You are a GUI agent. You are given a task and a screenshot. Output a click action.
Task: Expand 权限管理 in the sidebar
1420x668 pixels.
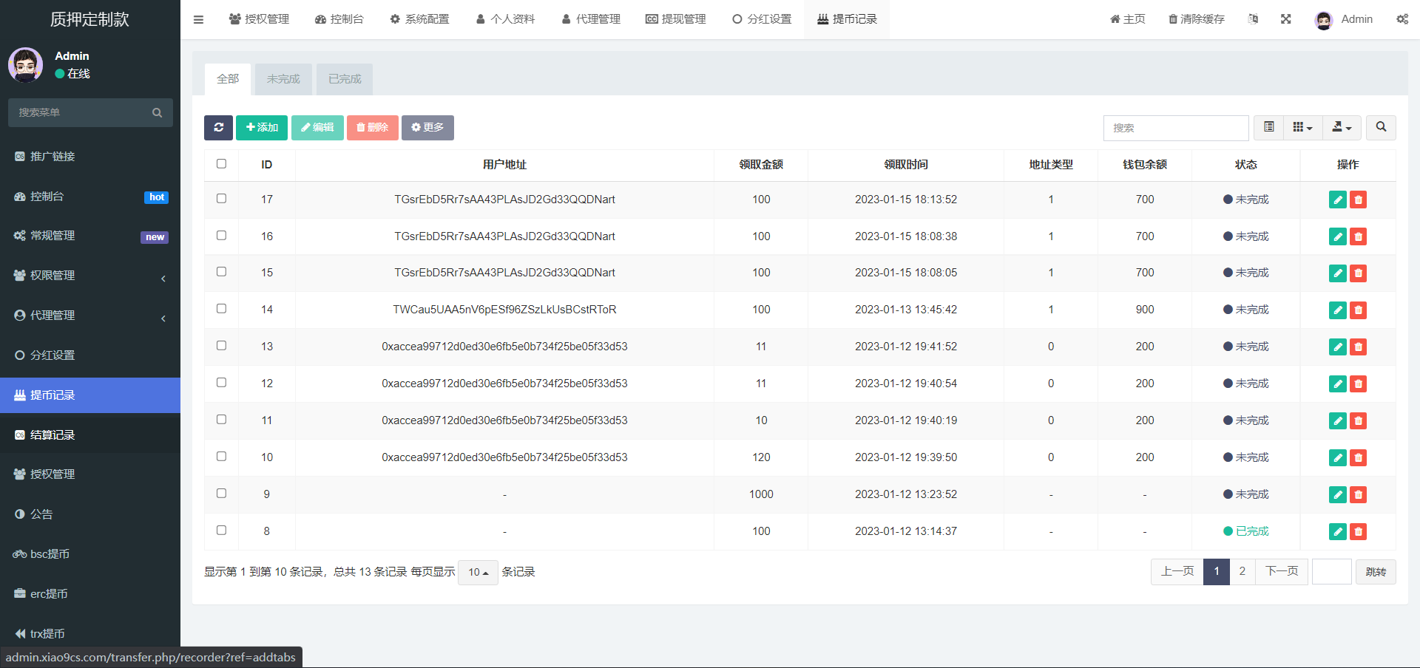[x=90, y=276]
